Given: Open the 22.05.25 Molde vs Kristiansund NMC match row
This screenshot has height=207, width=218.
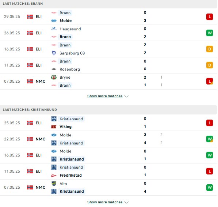Looking at the screenshot, I should [108, 139].
